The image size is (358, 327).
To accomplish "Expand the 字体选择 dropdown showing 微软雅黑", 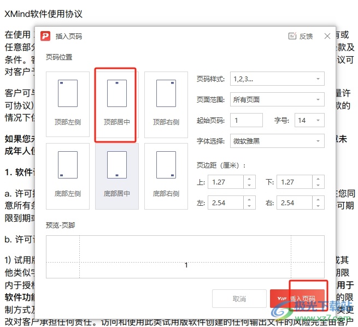I will click(277, 141).
